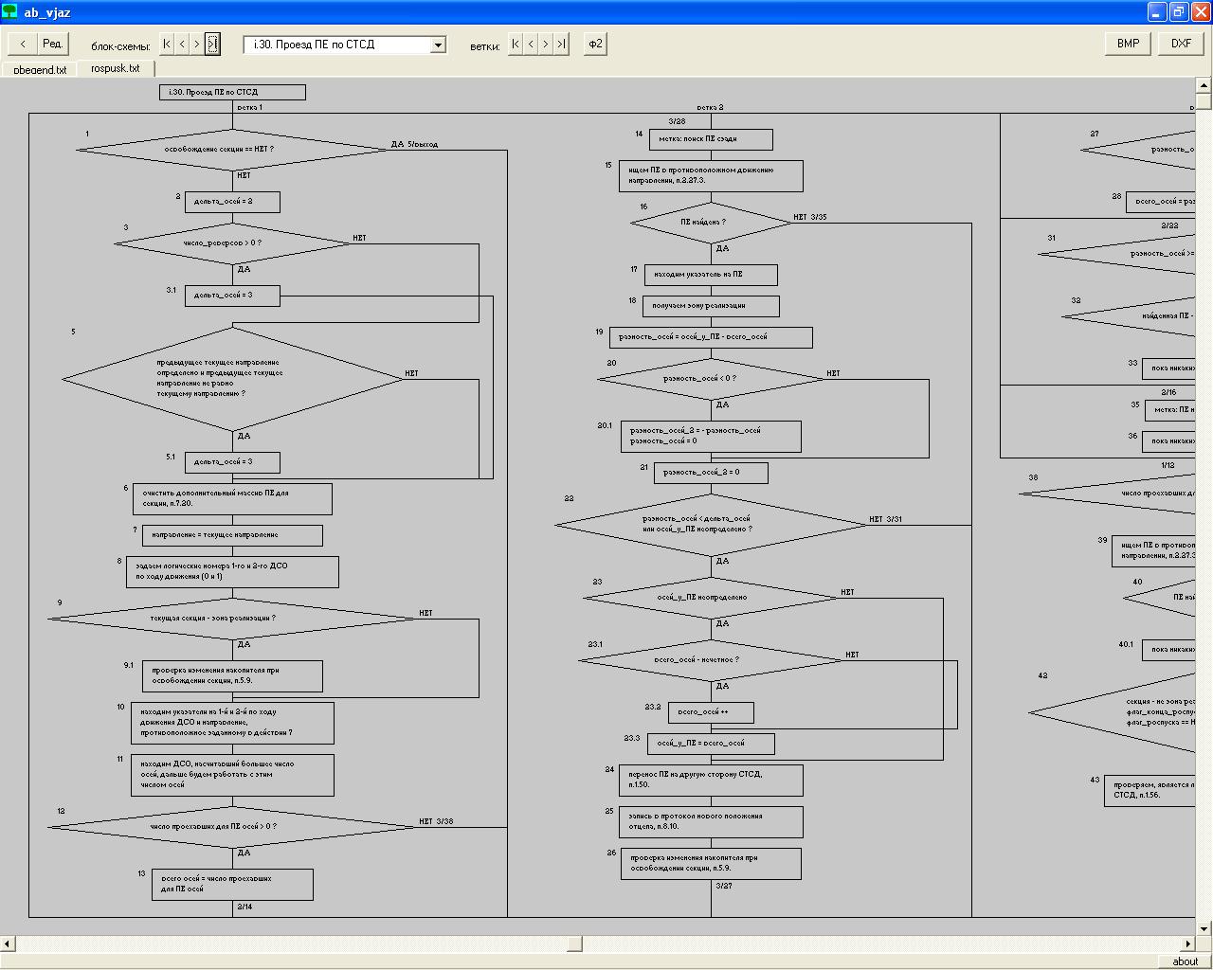Click the about label in status bar

(1185, 961)
